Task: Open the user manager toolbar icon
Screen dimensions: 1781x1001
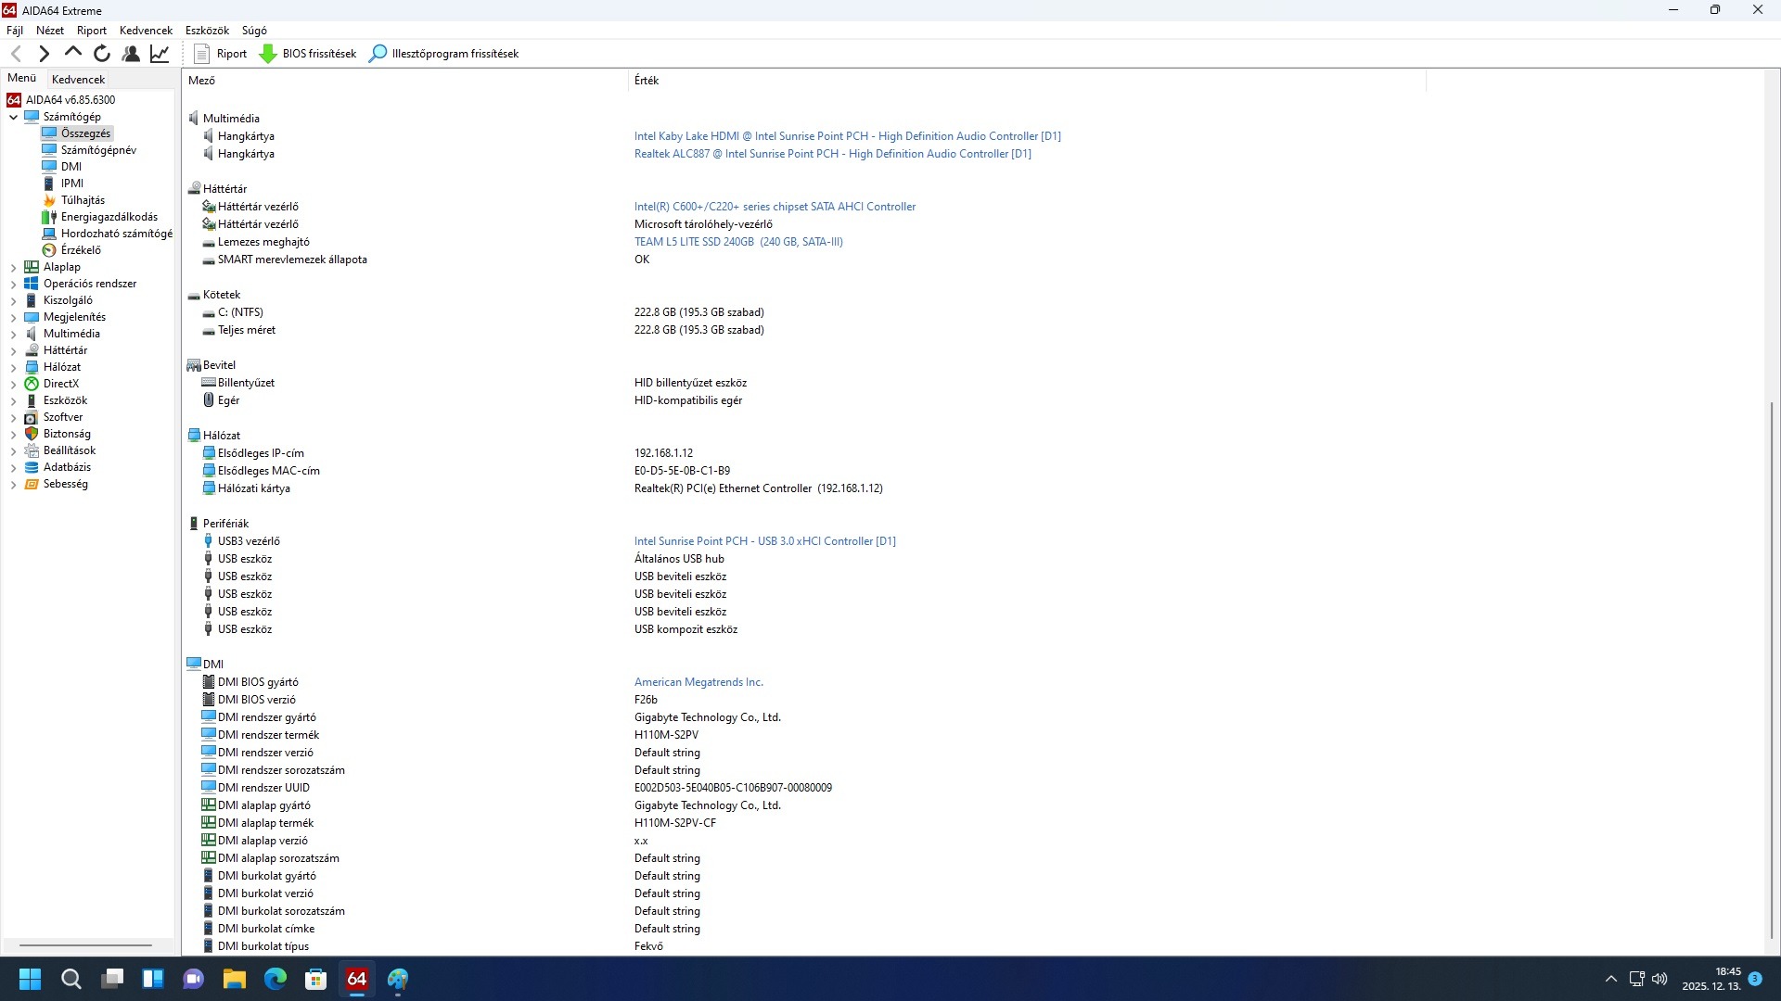Action: click(x=131, y=54)
